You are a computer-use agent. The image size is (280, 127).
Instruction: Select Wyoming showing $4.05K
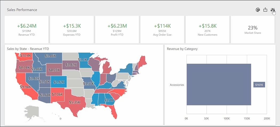point(54,70)
